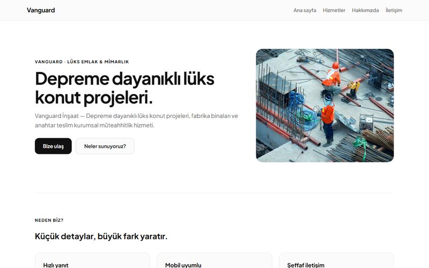
Task: Click the NEDEN BİZ? section label
Action: pyautogui.click(x=49, y=220)
